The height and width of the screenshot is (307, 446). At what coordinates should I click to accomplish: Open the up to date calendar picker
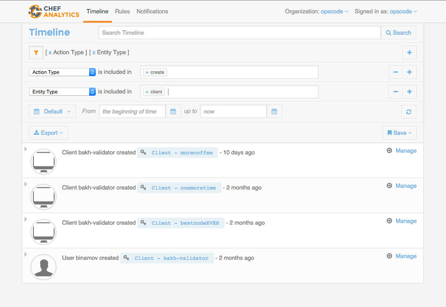point(274,112)
